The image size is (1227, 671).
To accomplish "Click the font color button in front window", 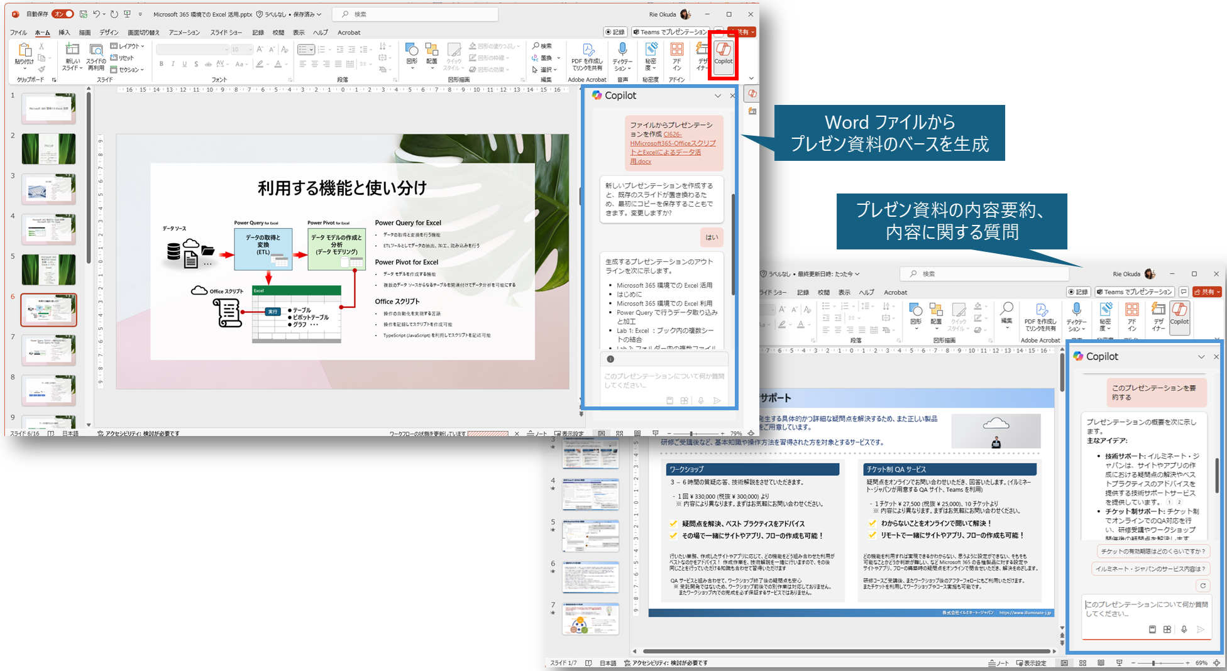I will (x=278, y=63).
